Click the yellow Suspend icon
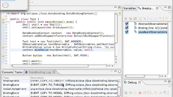This screenshot has height=97, width=173. click(135, 93)
